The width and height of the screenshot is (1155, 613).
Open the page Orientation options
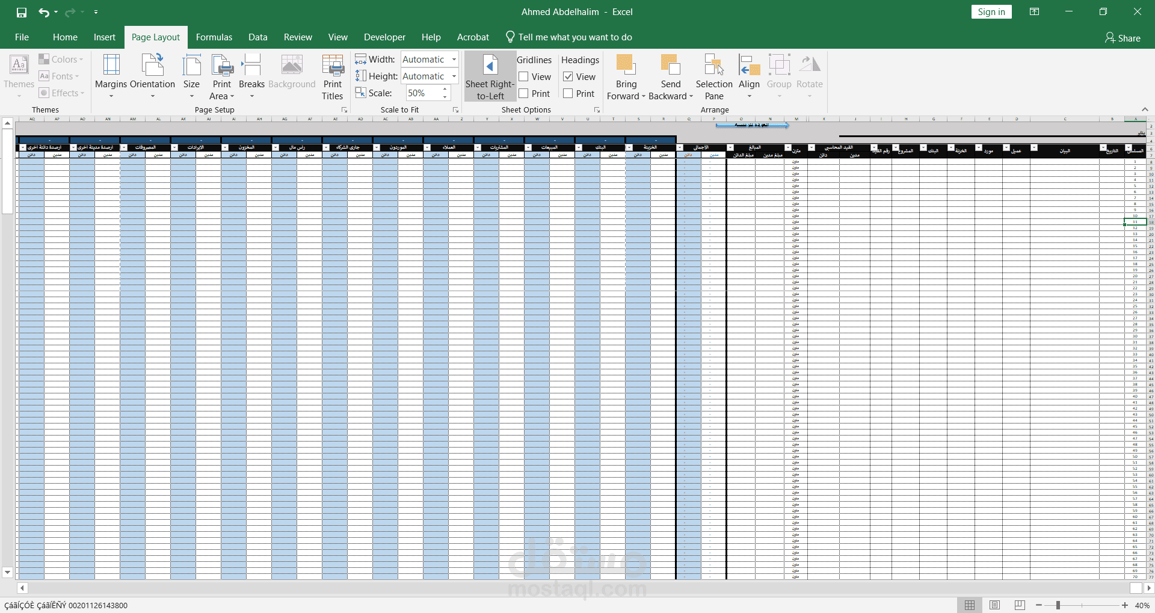(153, 76)
